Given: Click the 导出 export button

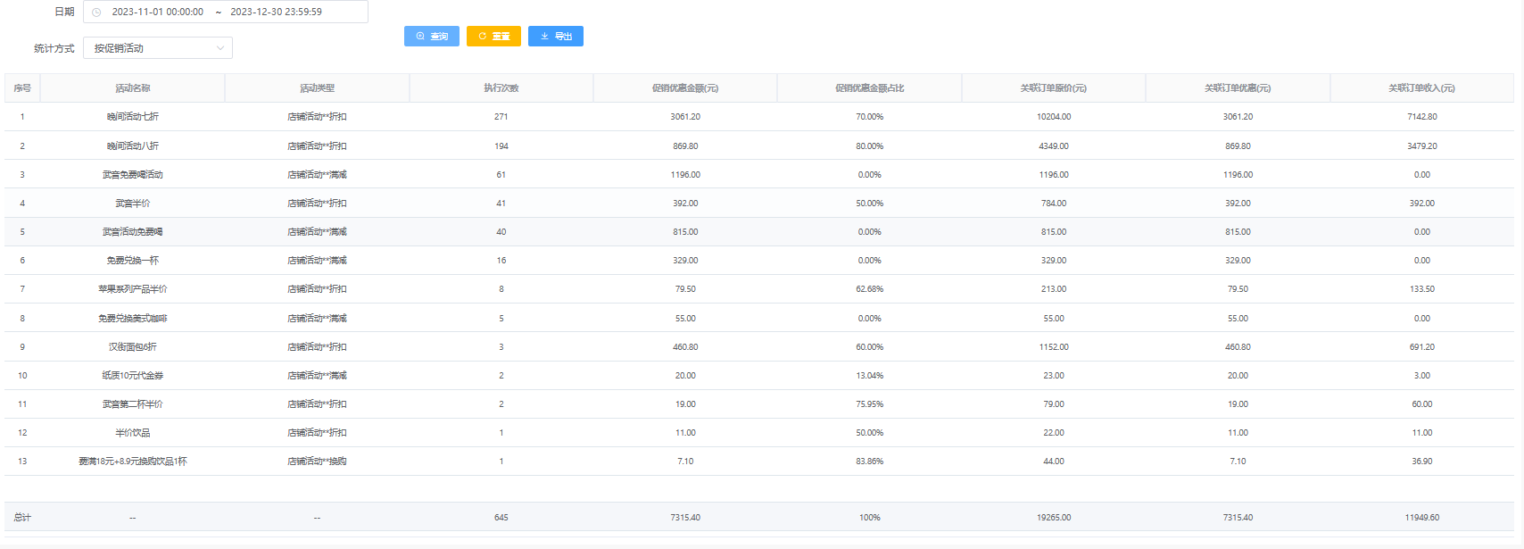Looking at the screenshot, I should coord(555,37).
